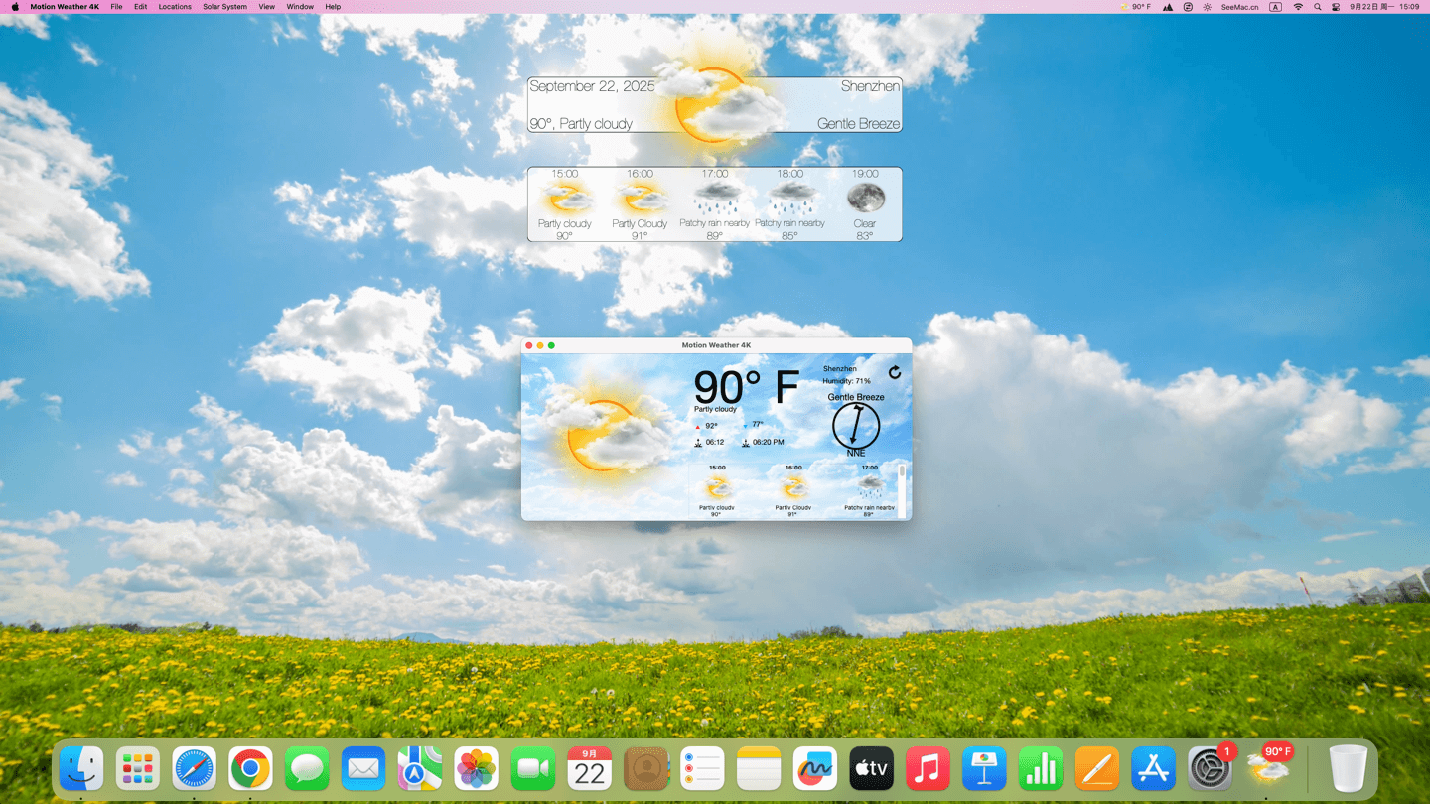The width and height of the screenshot is (1430, 804).
Task: Click the Shenzhen city label in window
Action: point(839,369)
